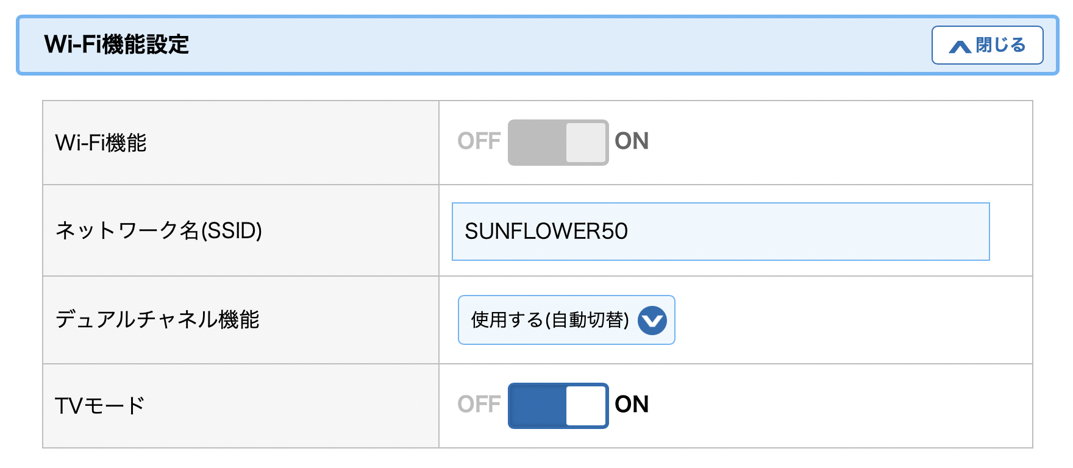Screen dimensions: 1073x468
Task: Click the デュアルチャネル機能 row label
Action: tap(157, 319)
